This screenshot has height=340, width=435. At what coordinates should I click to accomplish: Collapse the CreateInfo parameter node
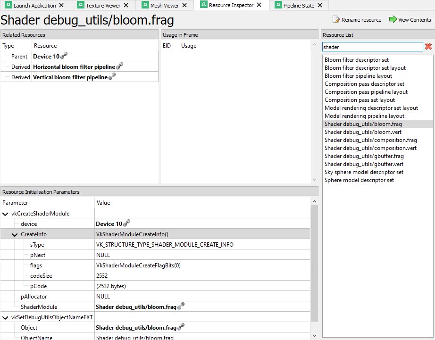click(x=15, y=234)
